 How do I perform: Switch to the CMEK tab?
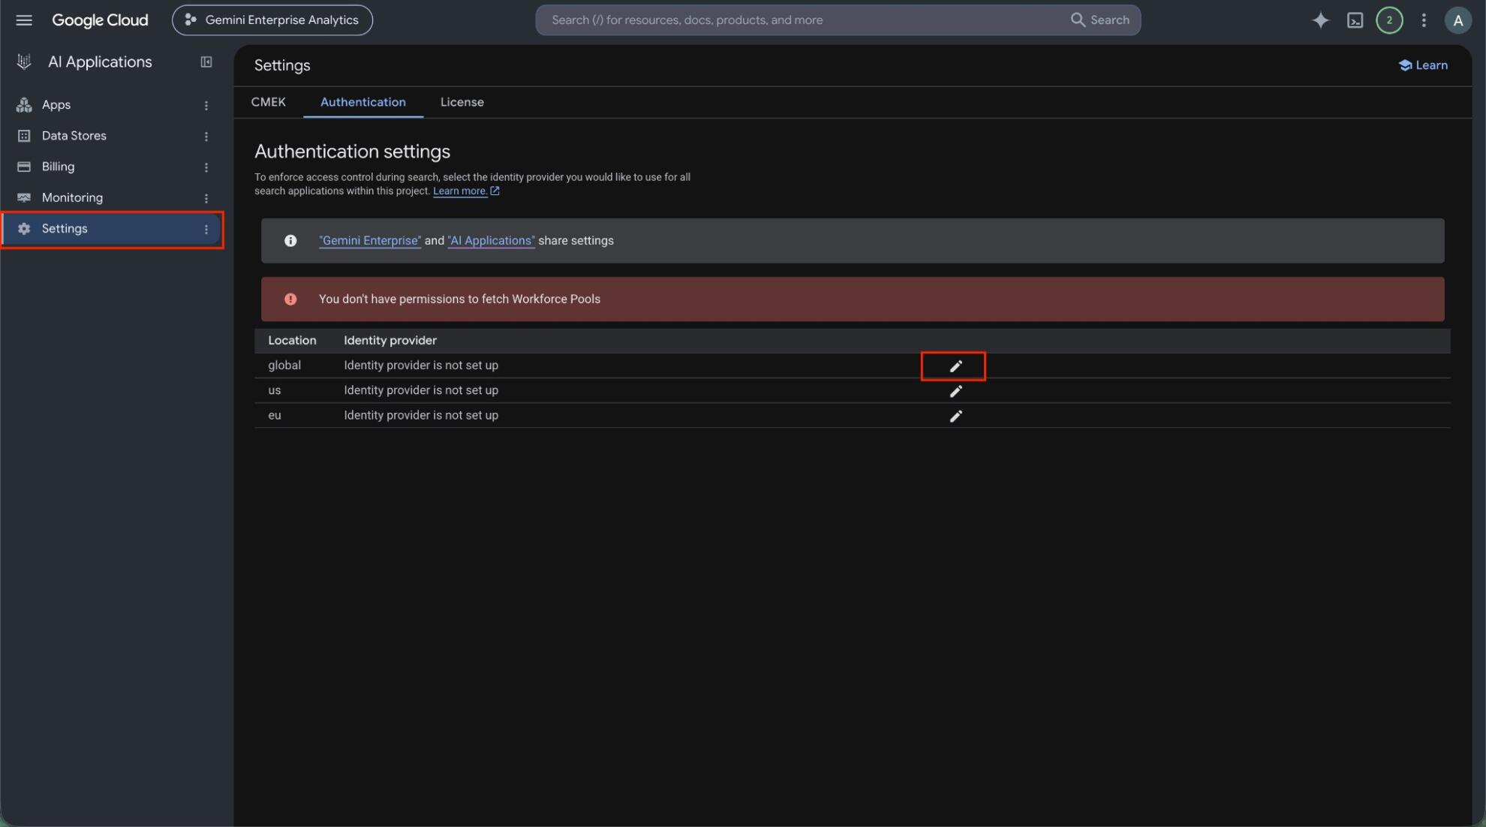click(268, 102)
